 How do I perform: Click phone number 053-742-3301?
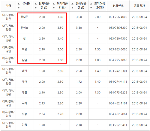(118, 71)
